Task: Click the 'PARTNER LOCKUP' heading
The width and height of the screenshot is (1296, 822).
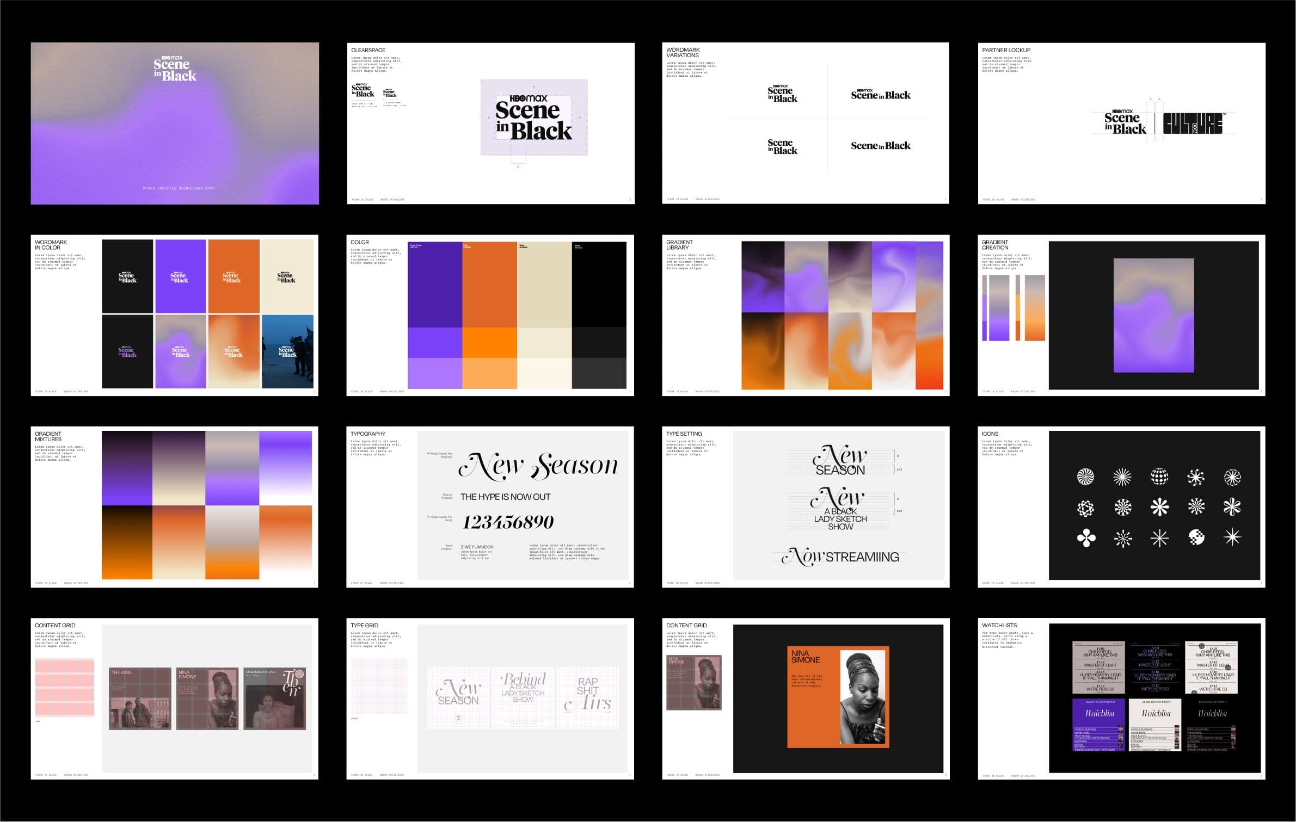Action: point(1006,50)
